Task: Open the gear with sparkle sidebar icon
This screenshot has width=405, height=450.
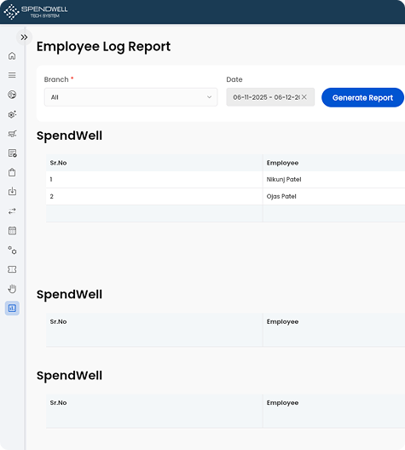Action: (12, 114)
